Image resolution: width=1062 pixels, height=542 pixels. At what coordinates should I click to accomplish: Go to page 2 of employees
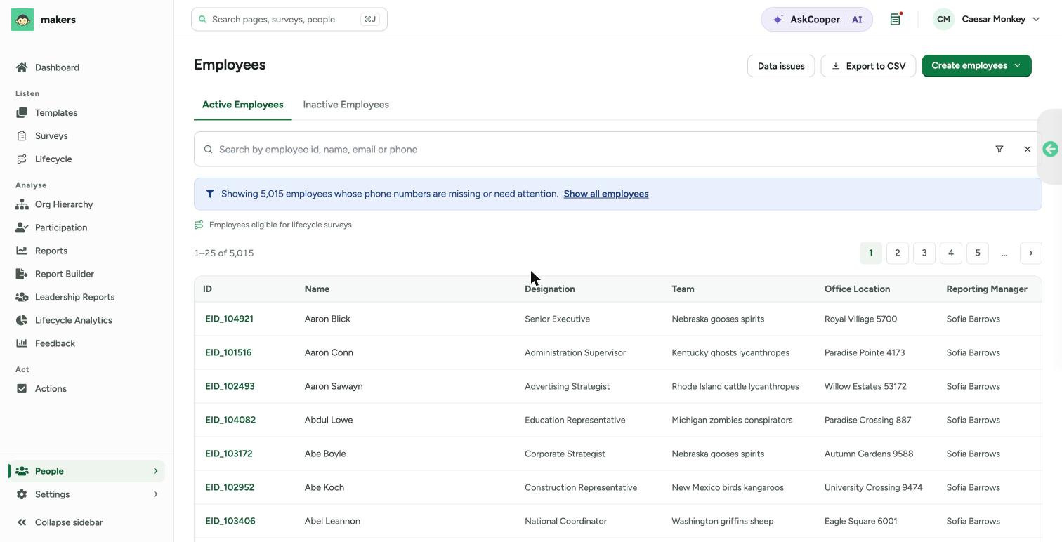898,253
